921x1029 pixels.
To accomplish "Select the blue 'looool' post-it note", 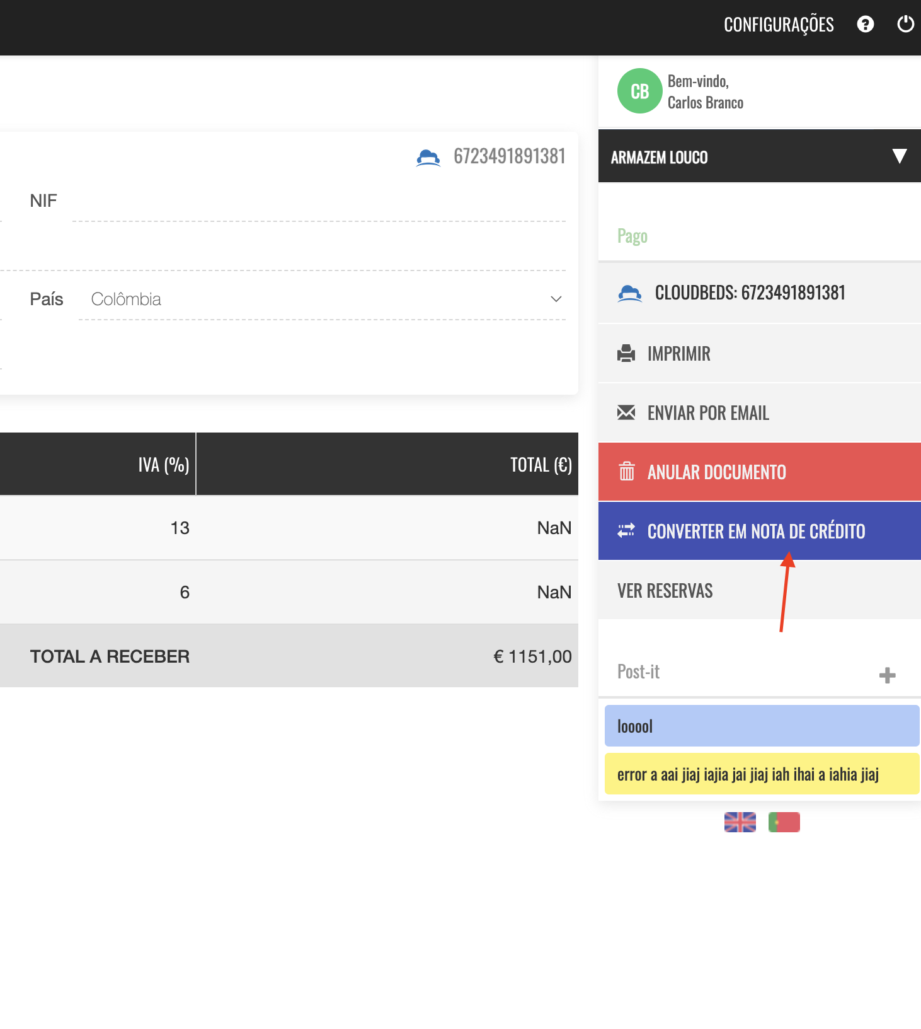I will pyautogui.click(x=761, y=726).
